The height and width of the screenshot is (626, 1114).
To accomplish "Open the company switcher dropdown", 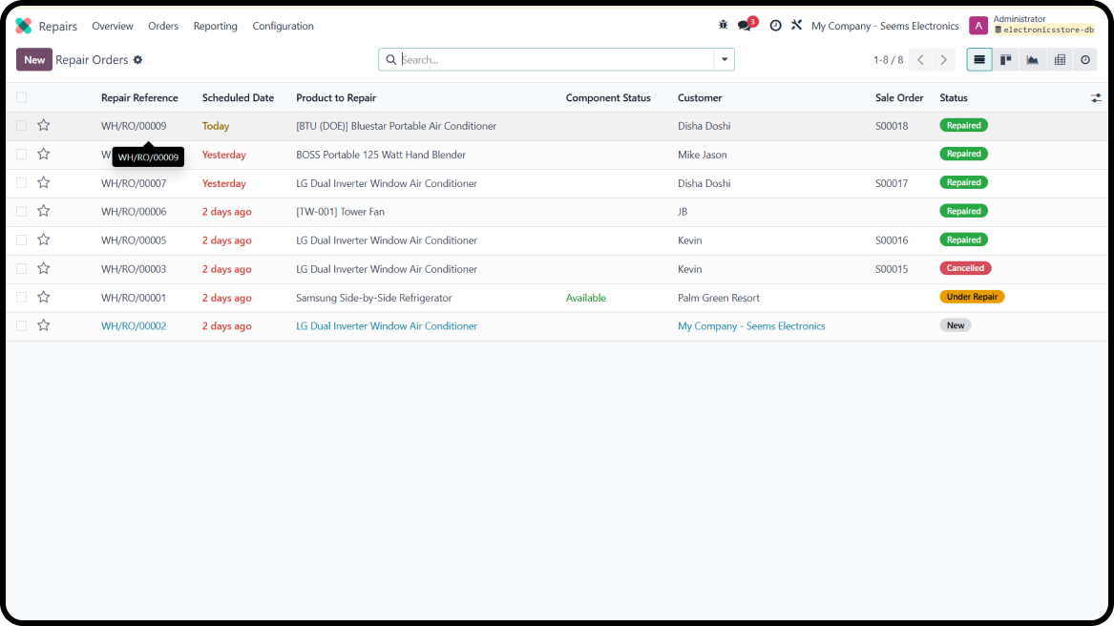I will (884, 26).
